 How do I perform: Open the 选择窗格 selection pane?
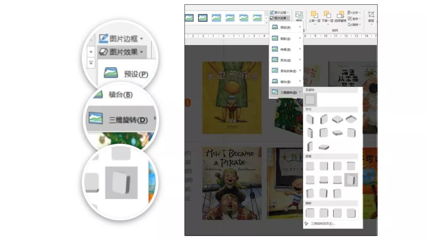(340, 15)
